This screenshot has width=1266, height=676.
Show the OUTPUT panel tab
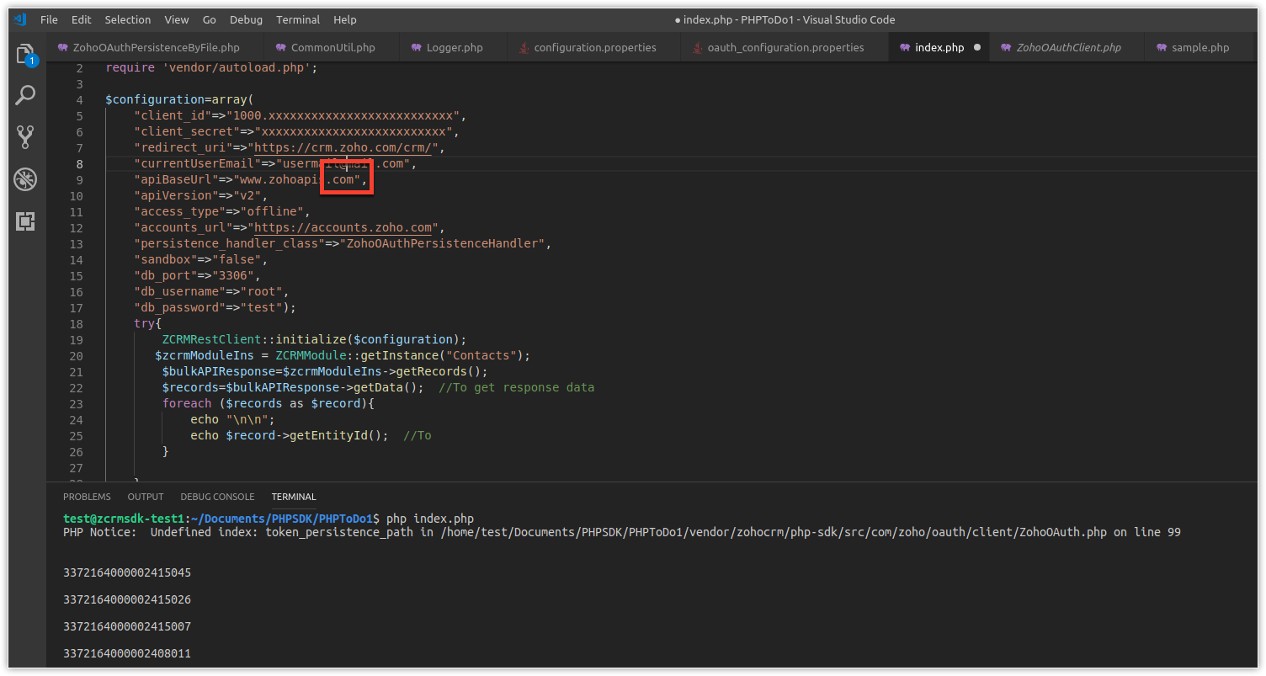pos(146,497)
